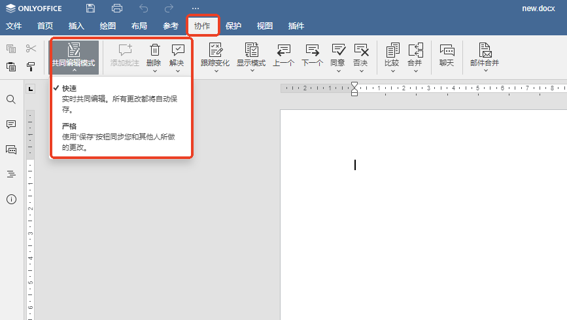Open the File (文件) menu
Viewport: 567px width, 320px height.
[x=14, y=26]
